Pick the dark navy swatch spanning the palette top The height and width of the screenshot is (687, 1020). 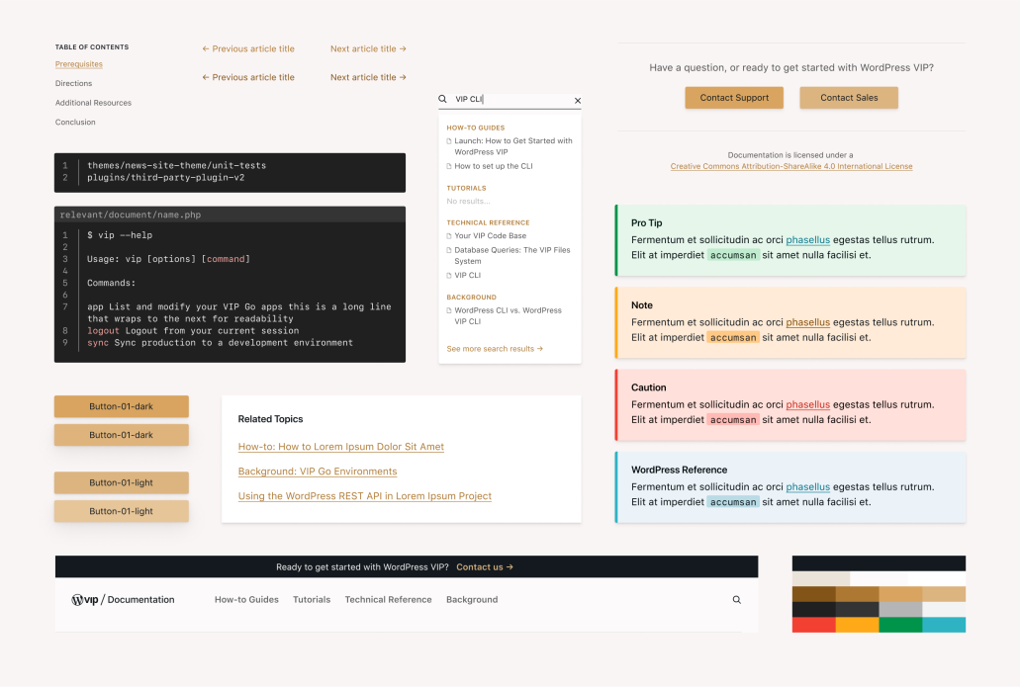(879, 562)
